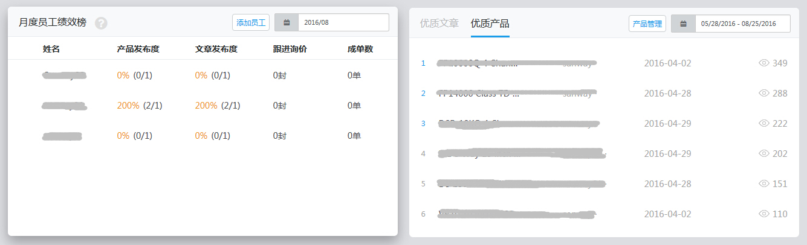Click the 产品发布度 column header
This screenshot has height=245, width=807.
coord(138,49)
